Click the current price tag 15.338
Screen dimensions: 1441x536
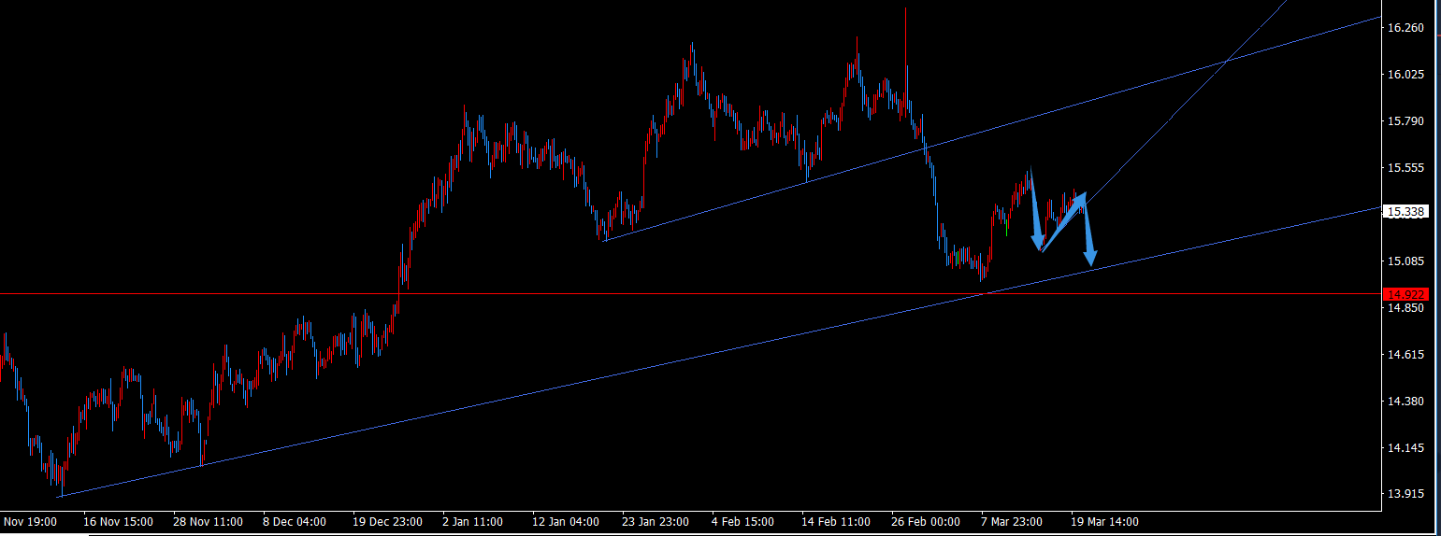(x=1405, y=212)
